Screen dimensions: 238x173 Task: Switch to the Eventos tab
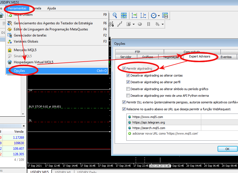(226, 57)
